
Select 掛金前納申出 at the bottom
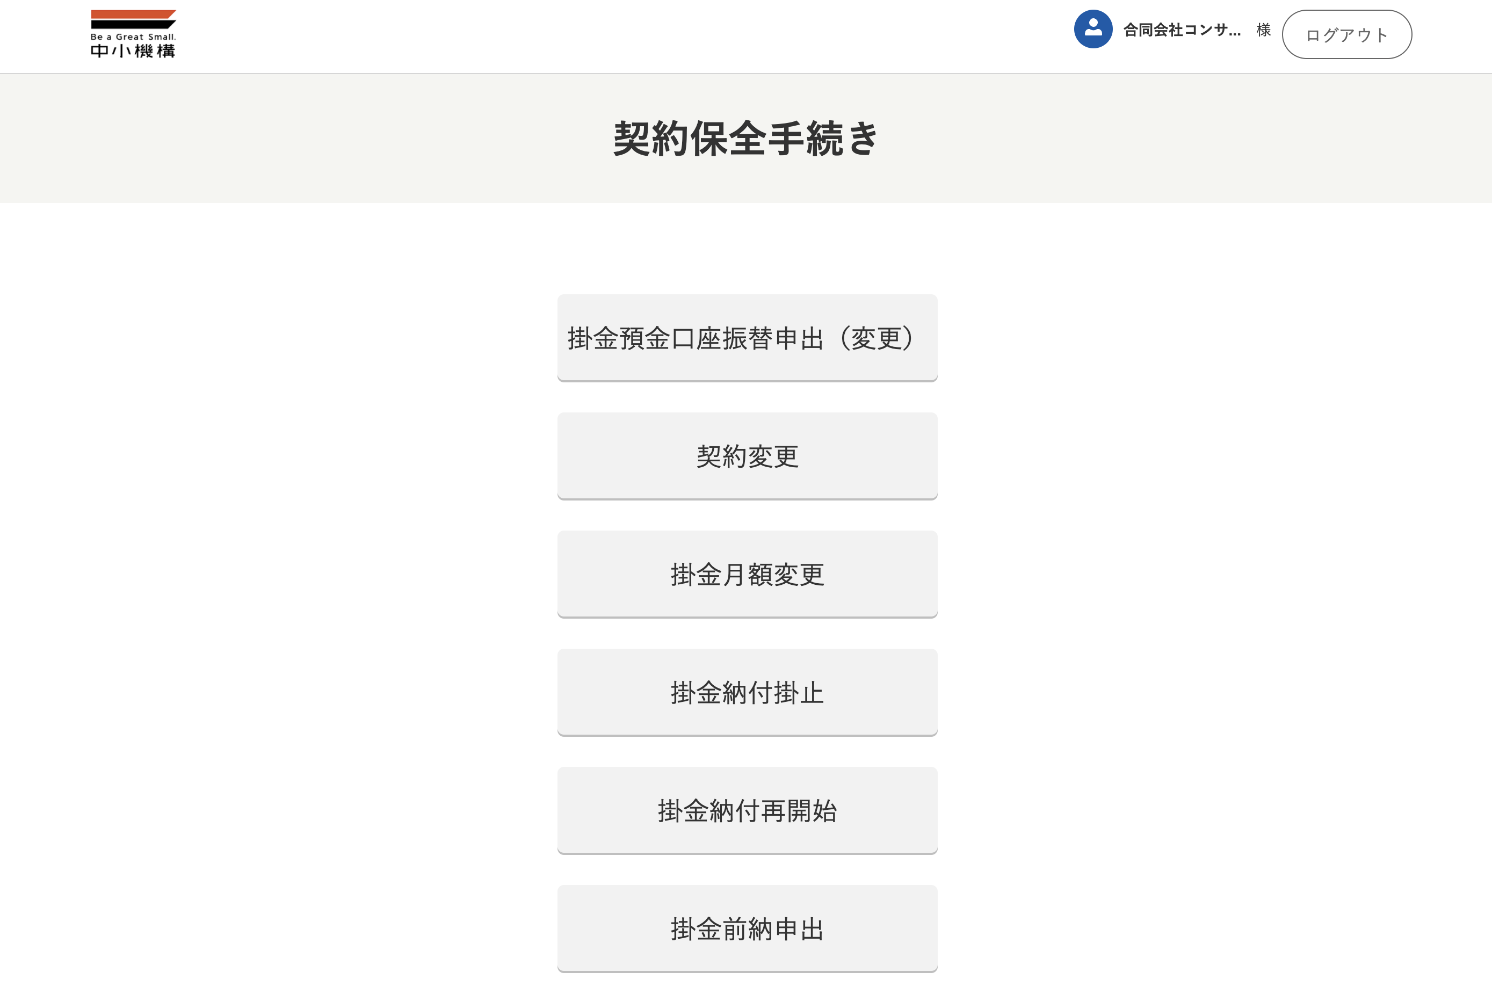pos(747,928)
